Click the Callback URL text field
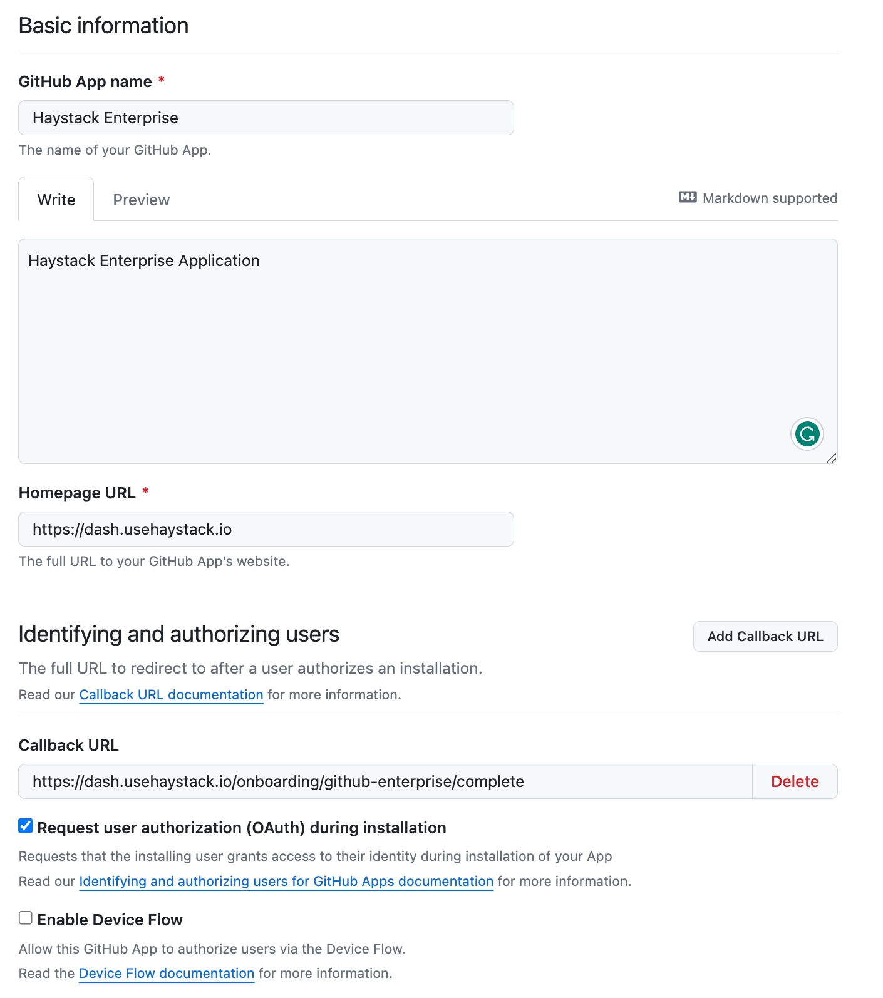 (385, 781)
